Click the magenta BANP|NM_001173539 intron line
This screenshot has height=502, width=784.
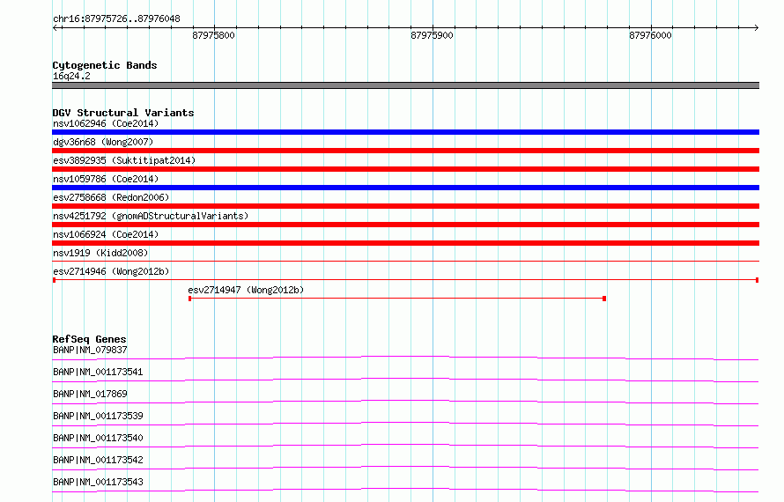[x=405, y=423]
